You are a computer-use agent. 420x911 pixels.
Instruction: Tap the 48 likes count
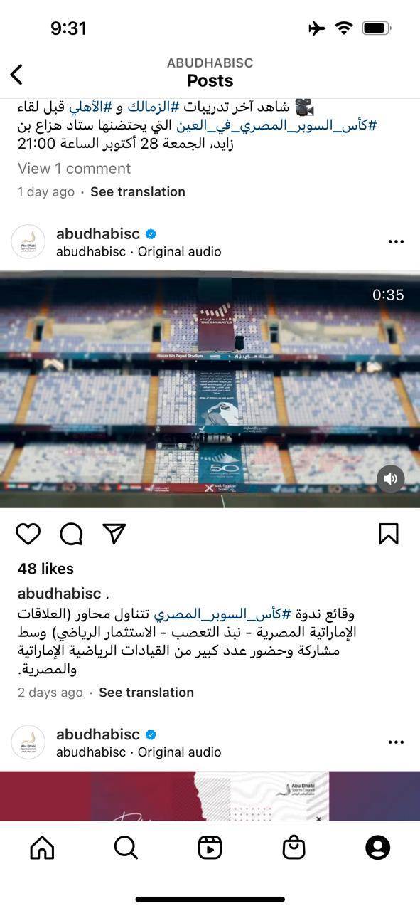point(45,568)
